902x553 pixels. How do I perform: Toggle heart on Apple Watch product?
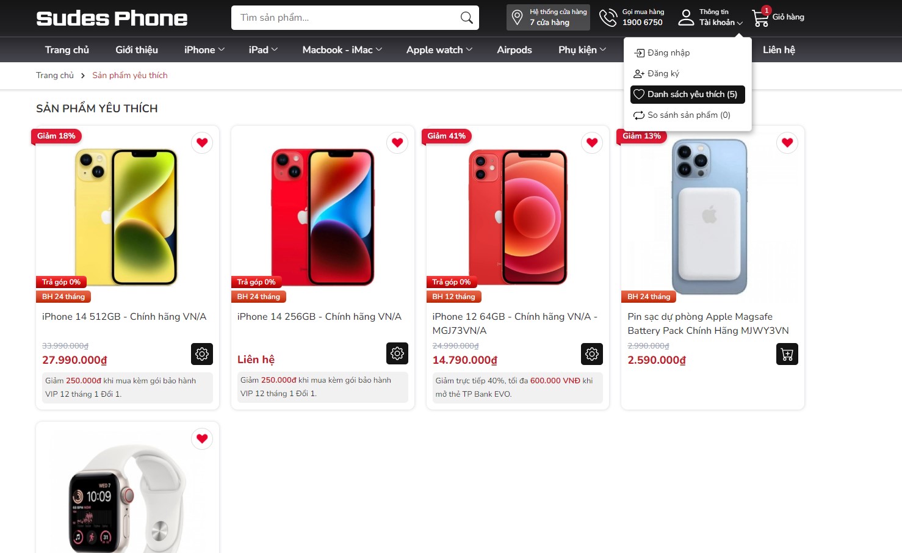point(202,439)
